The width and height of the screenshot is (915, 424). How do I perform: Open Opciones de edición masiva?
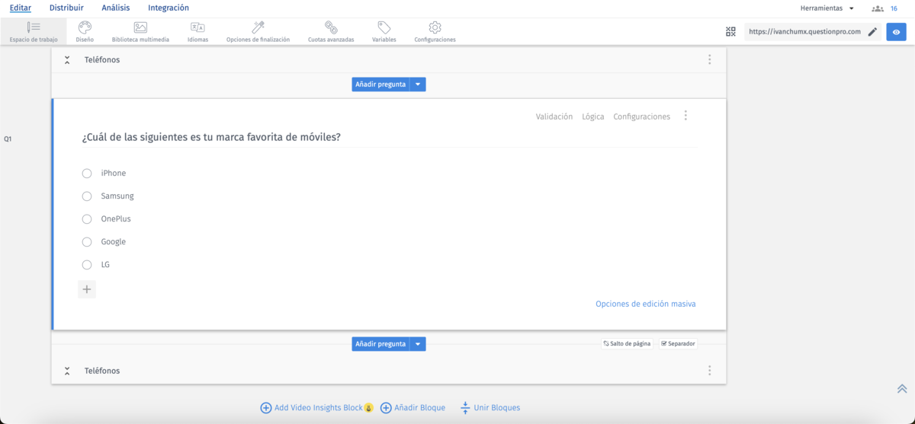[646, 304]
